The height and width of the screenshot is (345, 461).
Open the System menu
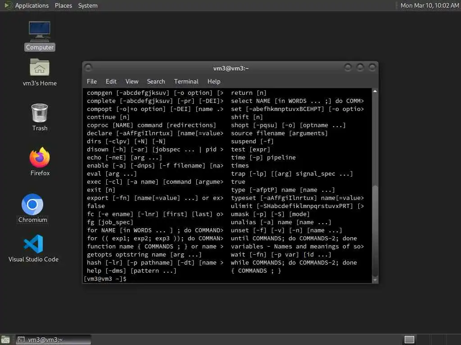pos(88,5)
